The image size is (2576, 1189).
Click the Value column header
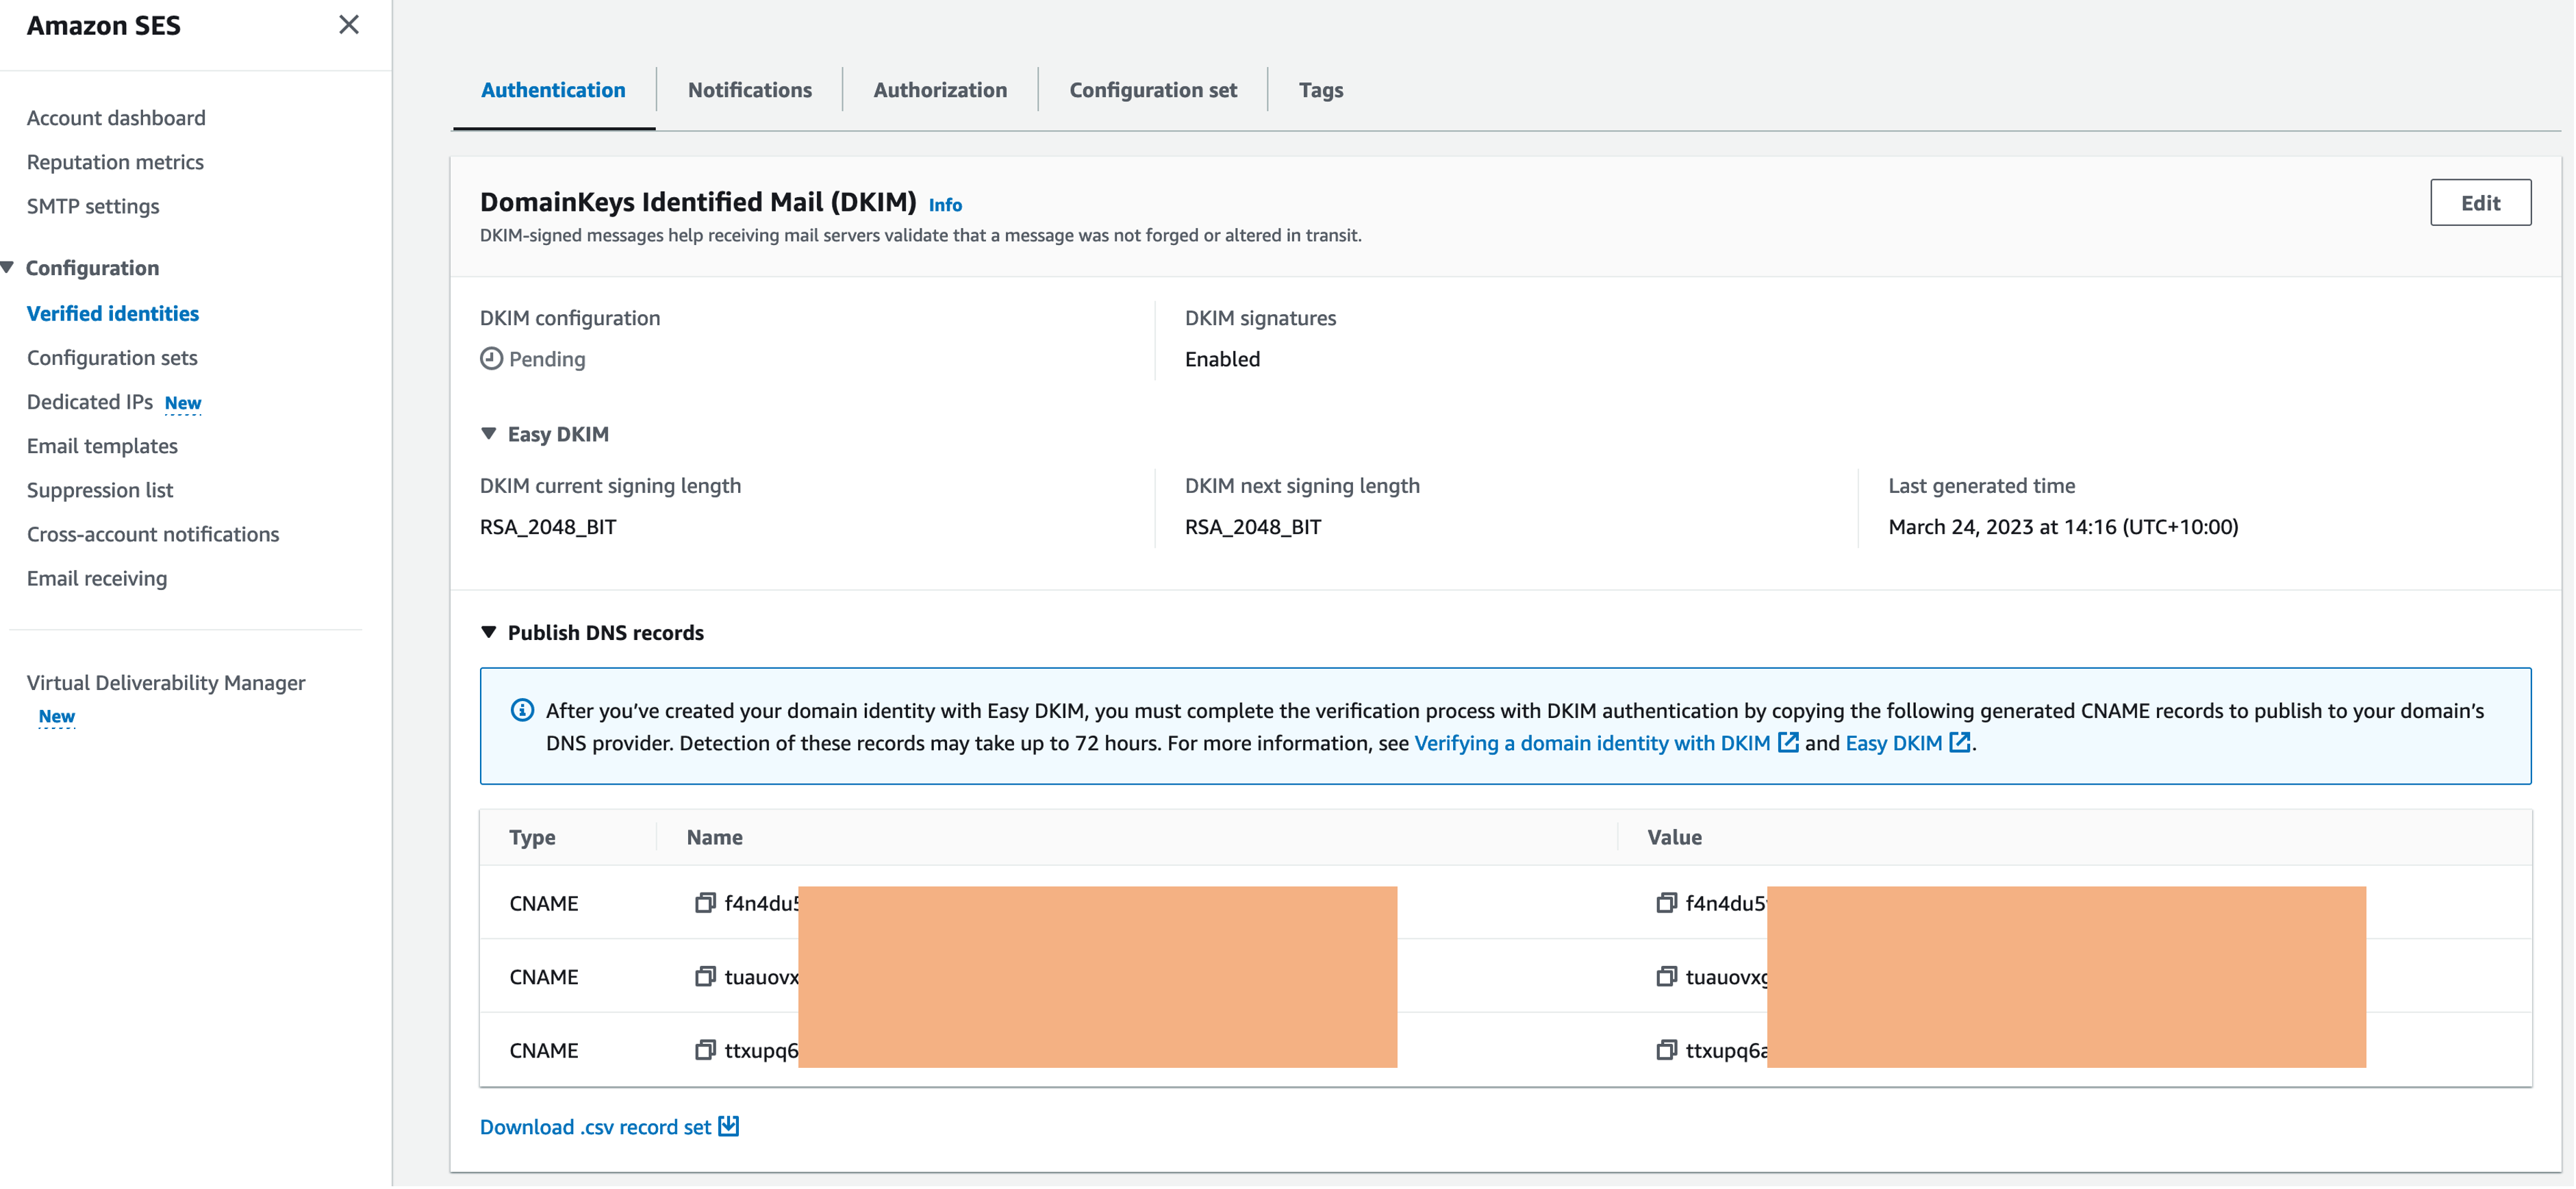click(1674, 838)
